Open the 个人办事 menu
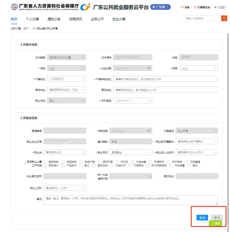Image resolution: width=230 pixels, height=232 pixels. point(32,19)
